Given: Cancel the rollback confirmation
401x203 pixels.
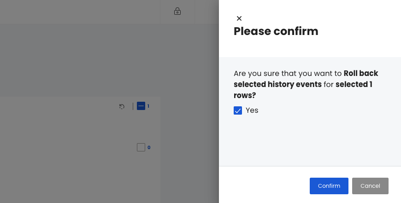Looking at the screenshot, I should pos(370,186).
